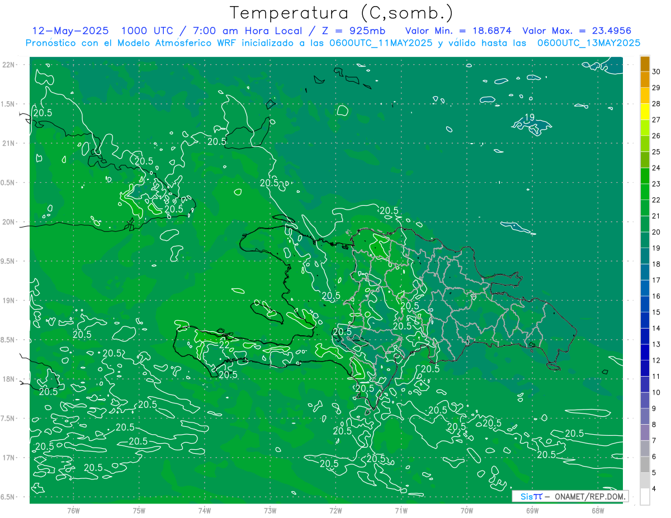
Task: Select the '0600UTC_13MAY2025' valid-until time
Action: coord(588,43)
